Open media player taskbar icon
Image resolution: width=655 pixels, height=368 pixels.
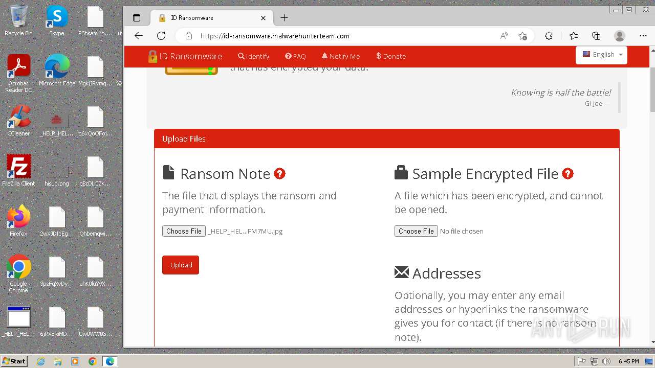[75, 361]
